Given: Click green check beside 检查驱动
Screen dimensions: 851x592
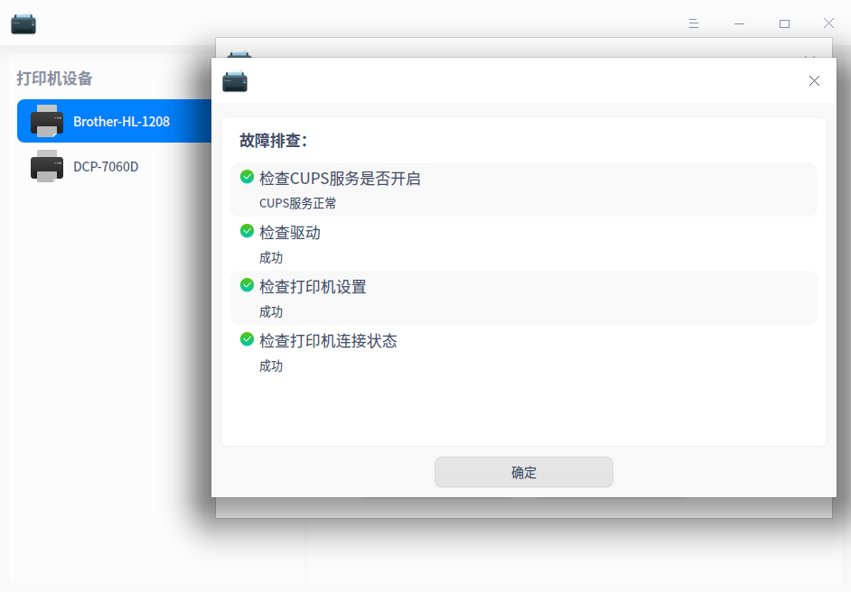Looking at the screenshot, I should coord(247,231).
